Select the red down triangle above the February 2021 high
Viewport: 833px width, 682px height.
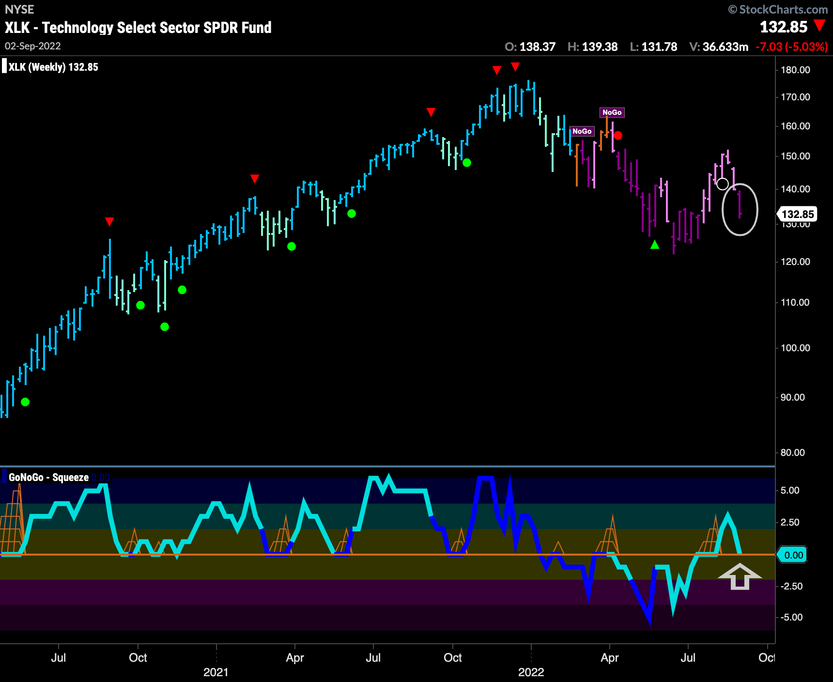[x=255, y=179]
